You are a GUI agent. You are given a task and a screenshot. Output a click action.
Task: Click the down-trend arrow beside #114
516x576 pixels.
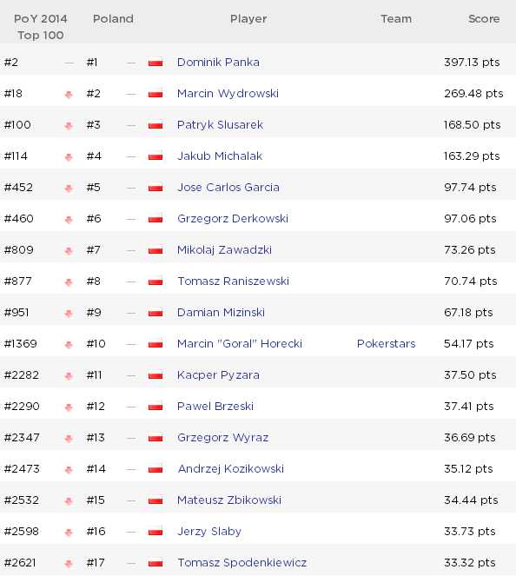[x=69, y=157]
